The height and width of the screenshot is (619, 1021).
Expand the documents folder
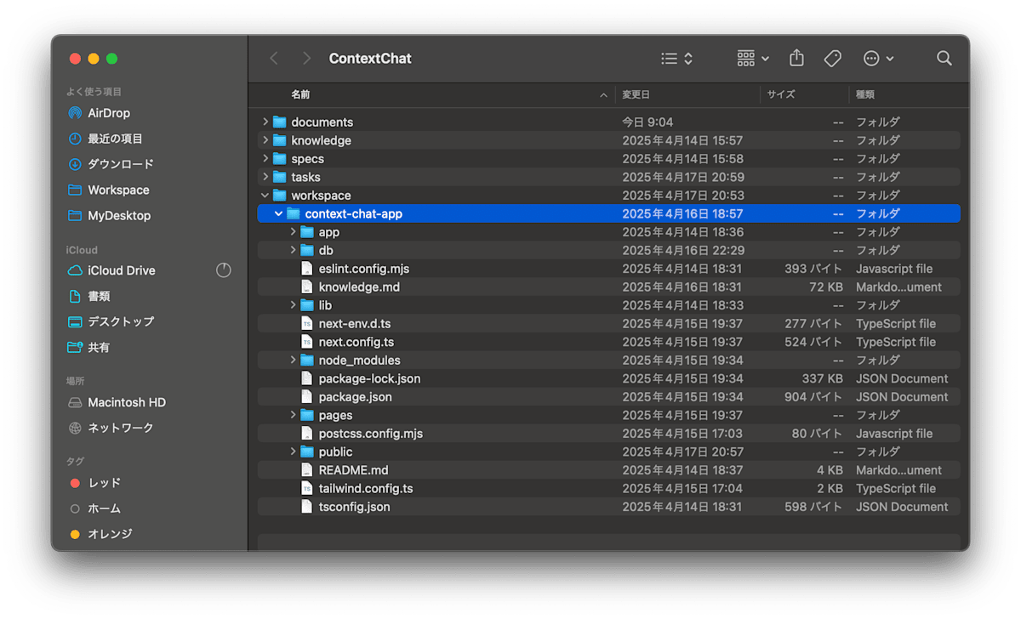point(265,122)
